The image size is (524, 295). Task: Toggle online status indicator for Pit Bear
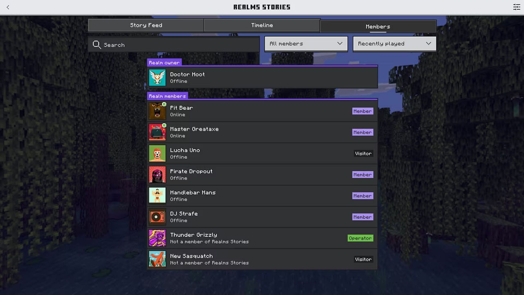164,104
